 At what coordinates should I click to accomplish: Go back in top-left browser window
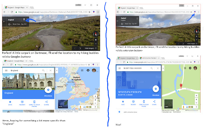coord(5,12)
